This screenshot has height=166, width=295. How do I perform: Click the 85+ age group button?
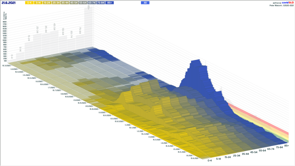[109, 3]
